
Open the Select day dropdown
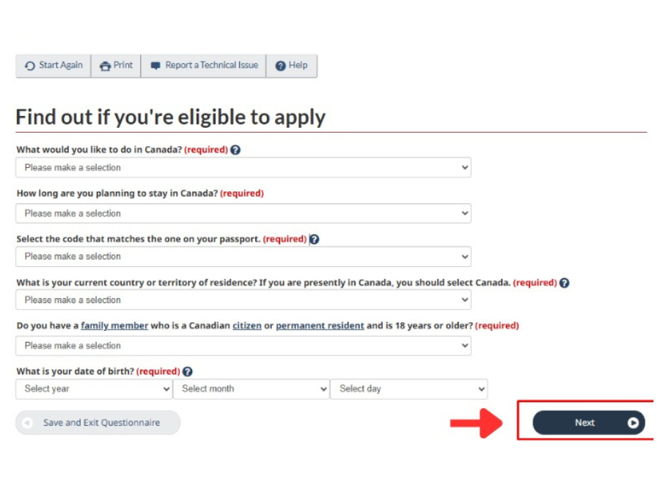(409, 389)
